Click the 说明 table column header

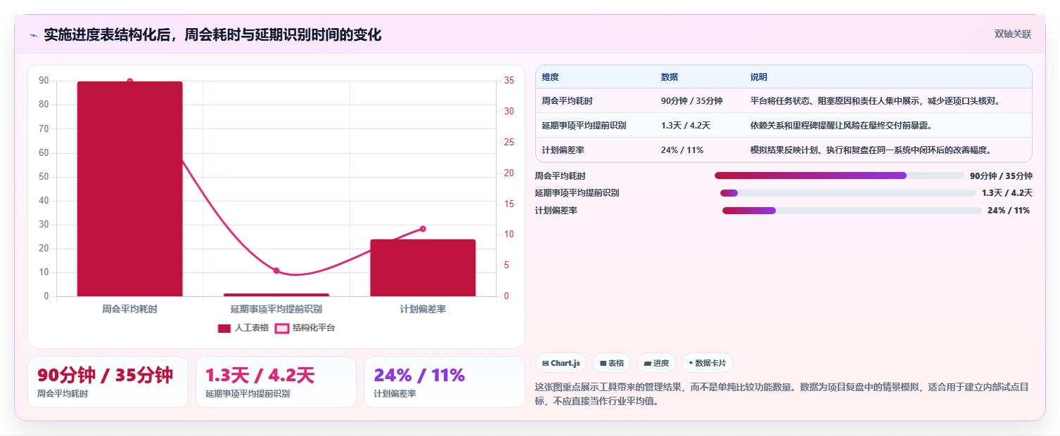point(759,77)
